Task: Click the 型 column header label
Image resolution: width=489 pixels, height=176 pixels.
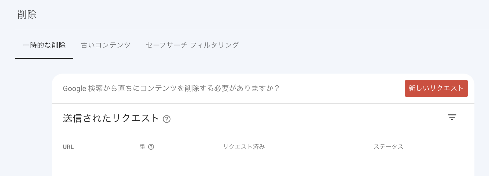Action: click(143, 147)
